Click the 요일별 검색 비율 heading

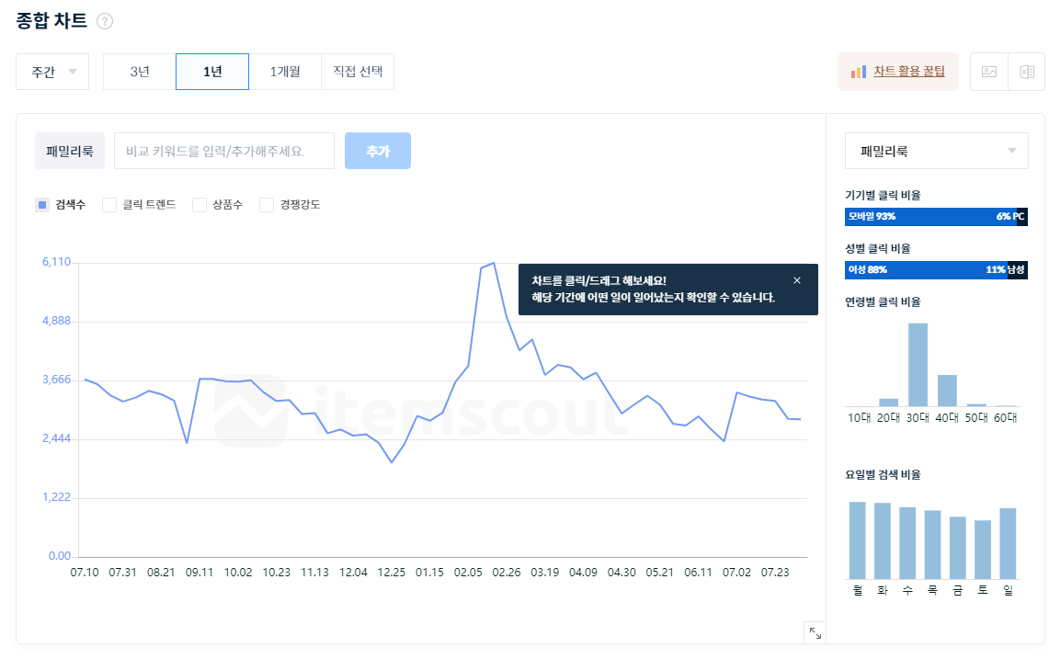[883, 475]
